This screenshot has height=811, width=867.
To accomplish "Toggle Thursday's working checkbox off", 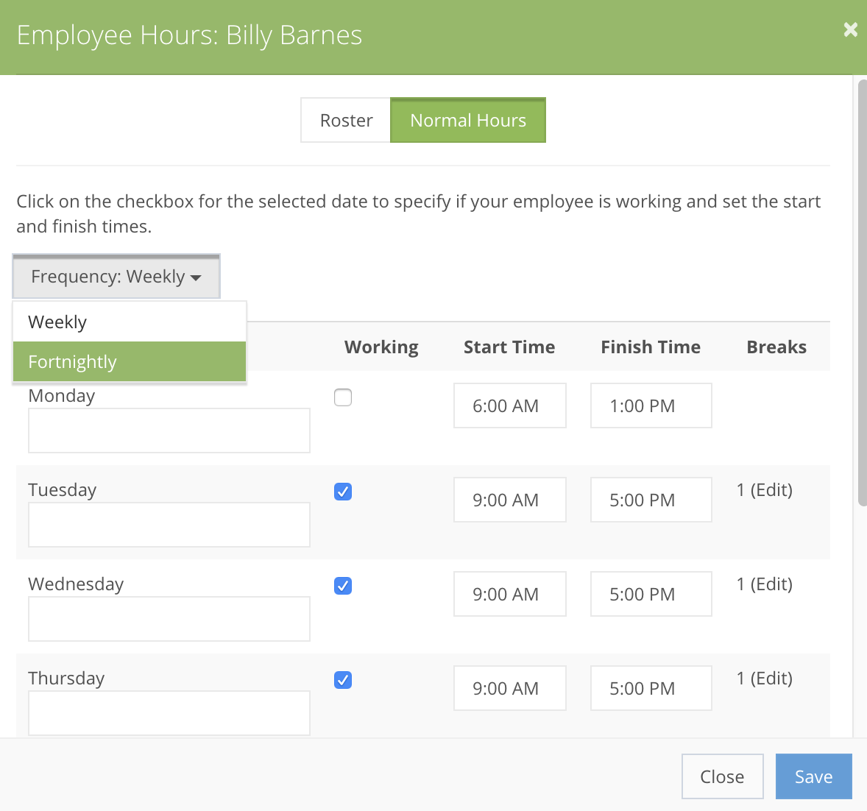I will (343, 680).
